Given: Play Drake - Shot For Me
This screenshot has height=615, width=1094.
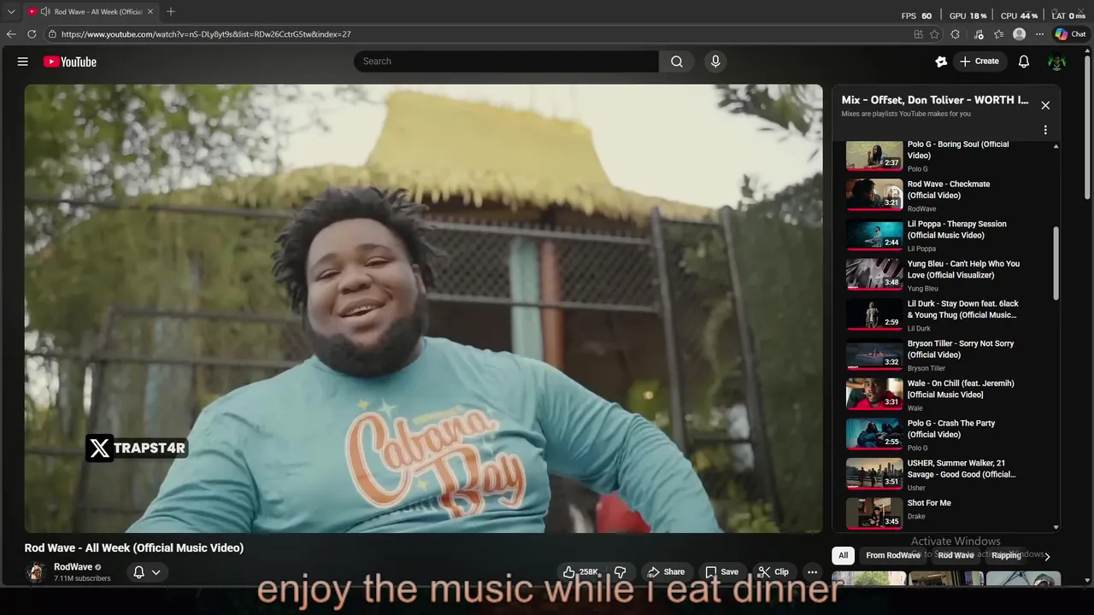Looking at the screenshot, I should 945,513.
